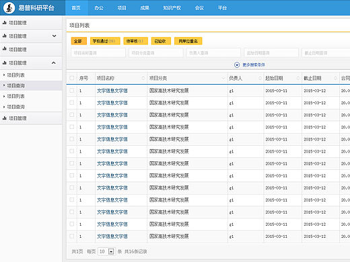Expand the 项目管理 section with down chevron

54,36
